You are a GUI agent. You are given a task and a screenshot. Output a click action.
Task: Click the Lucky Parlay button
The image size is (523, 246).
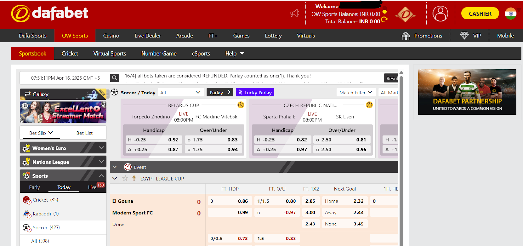255,93
